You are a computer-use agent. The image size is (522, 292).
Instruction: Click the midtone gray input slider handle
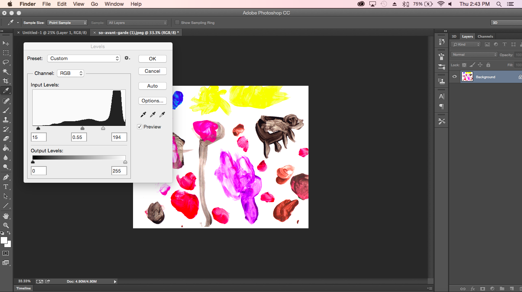coord(82,128)
